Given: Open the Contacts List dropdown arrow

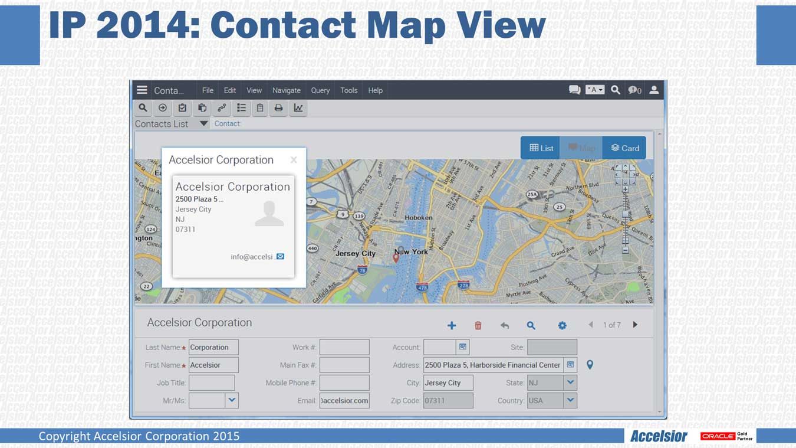Looking at the screenshot, I should [203, 124].
